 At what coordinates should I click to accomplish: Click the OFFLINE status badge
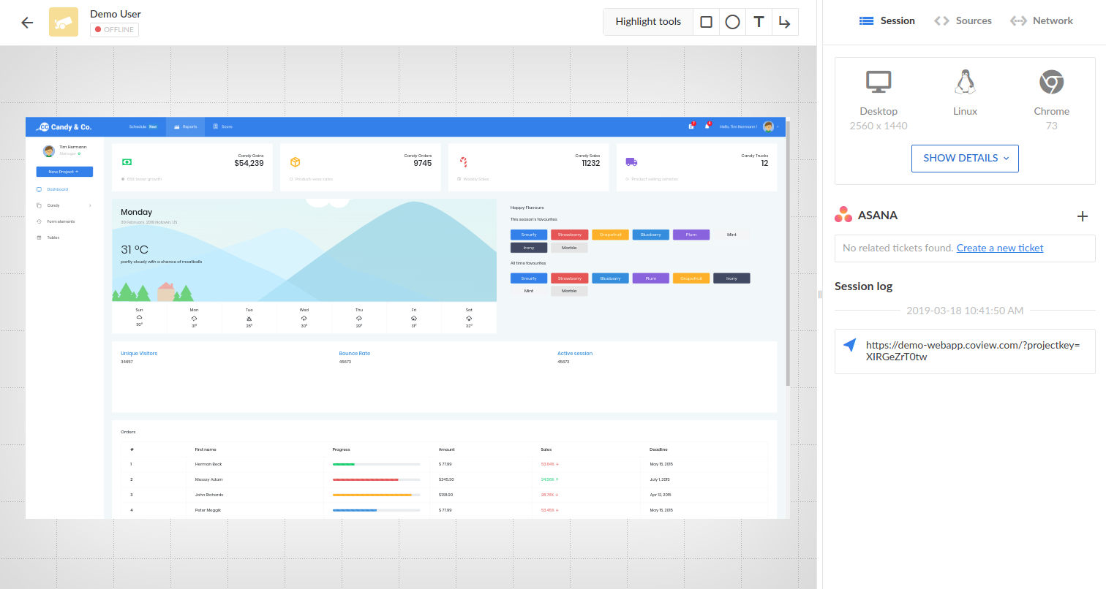point(114,30)
